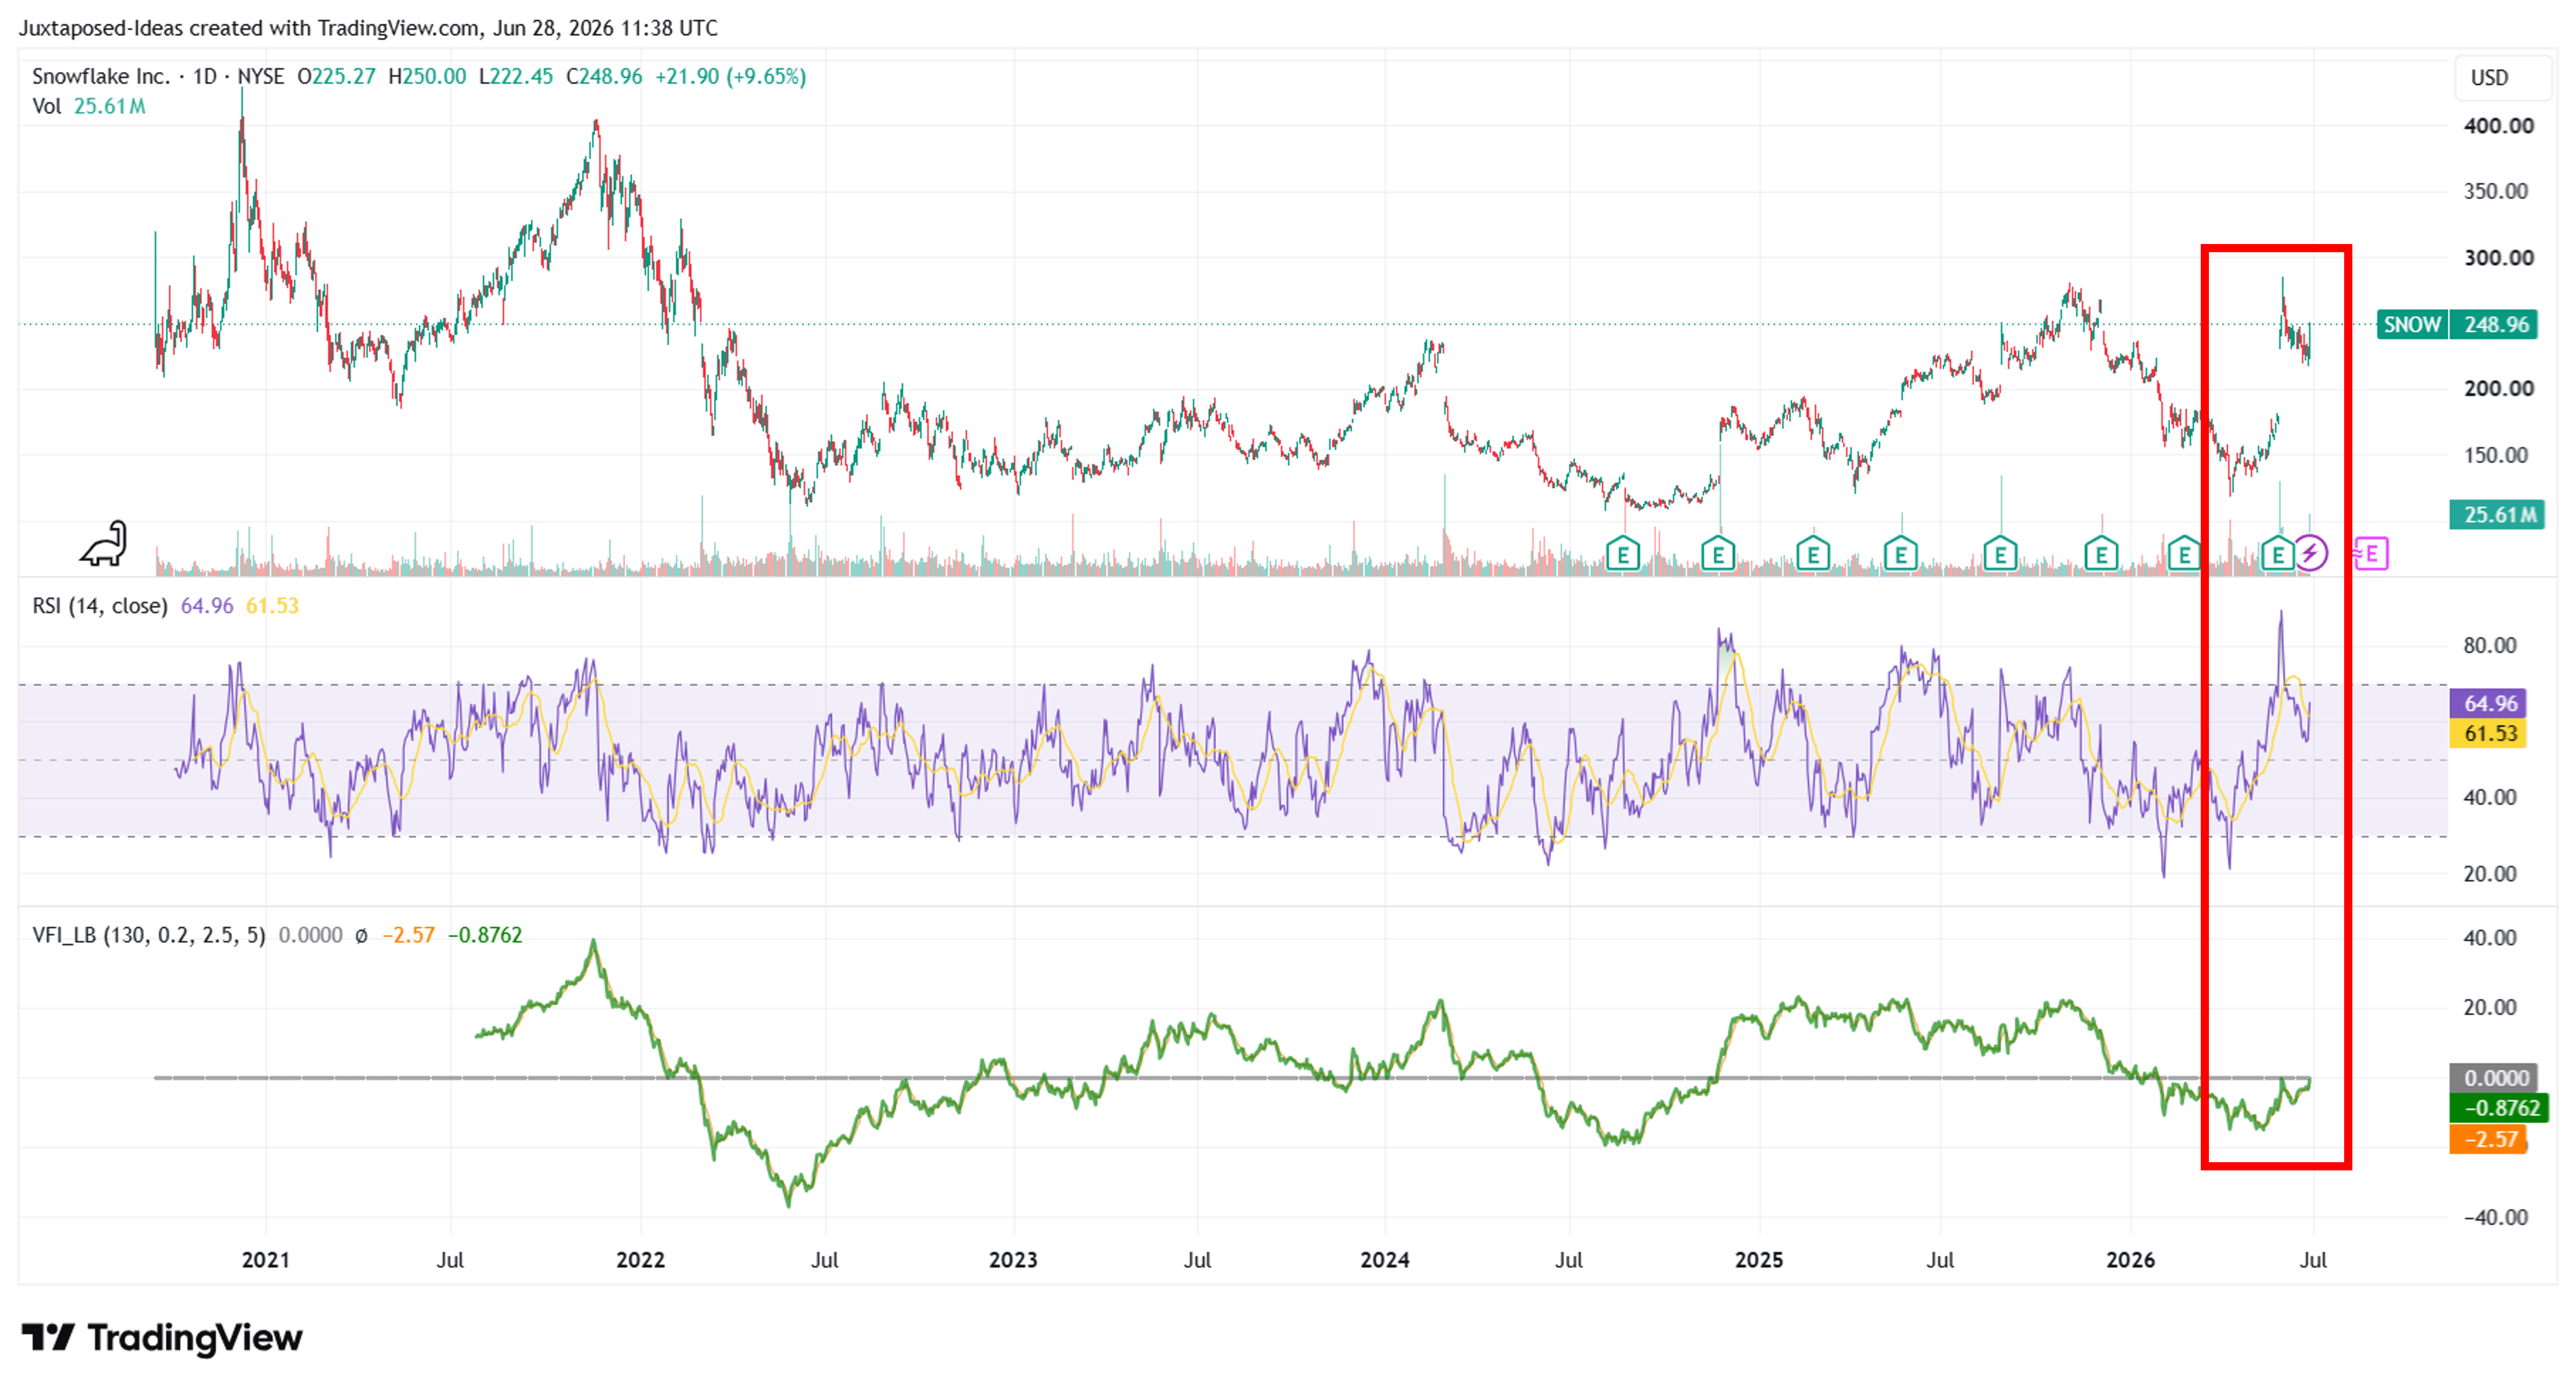
Task: Click the 25.61M volume label on the scale
Action: tap(2497, 514)
